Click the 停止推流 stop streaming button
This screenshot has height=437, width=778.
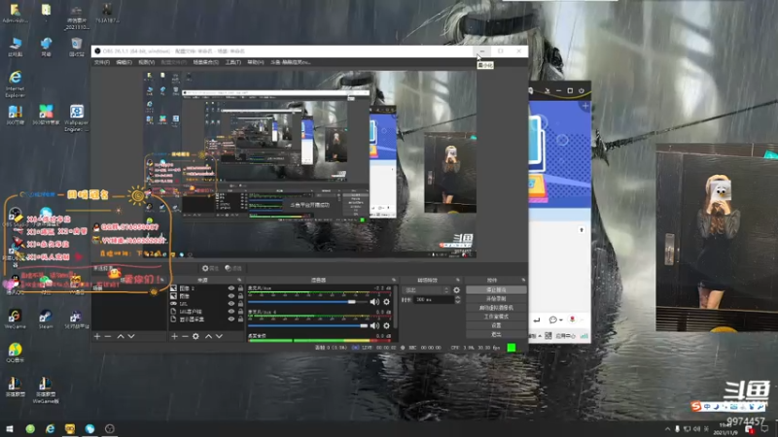pyautogui.click(x=496, y=289)
